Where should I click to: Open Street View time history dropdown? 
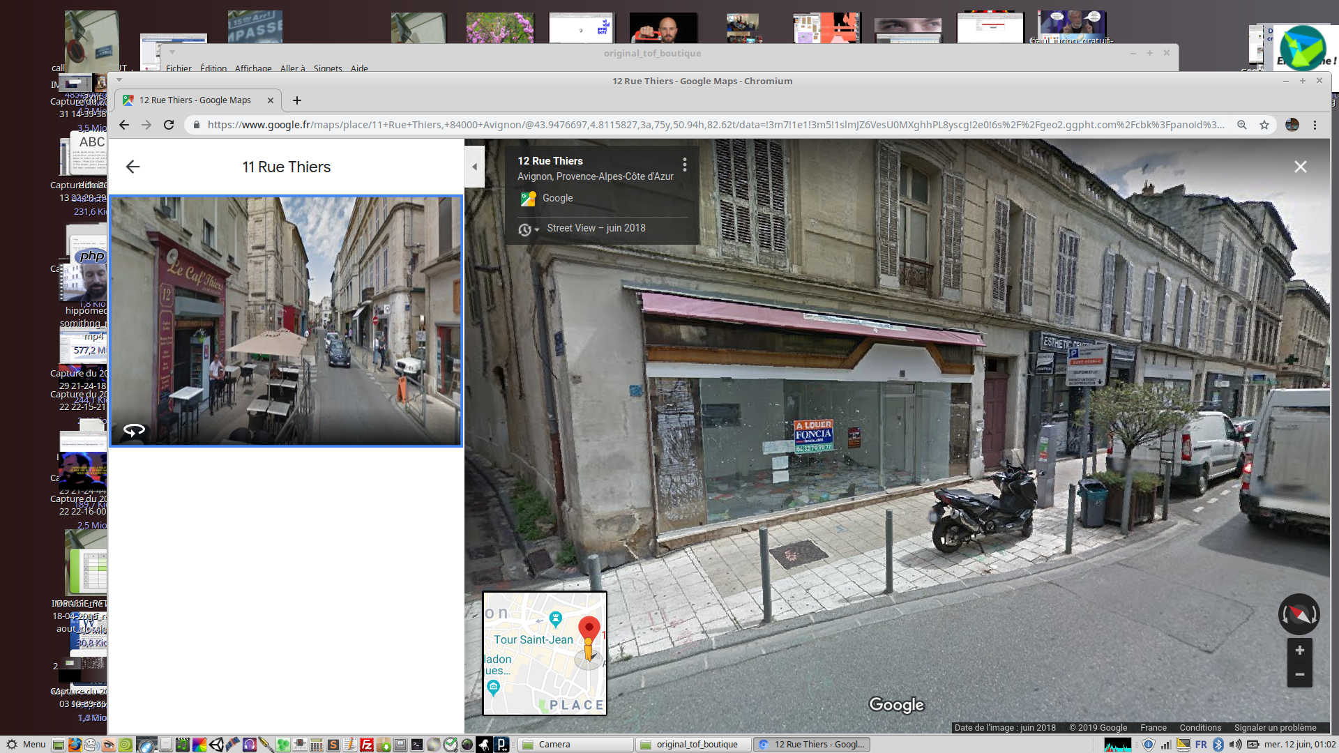pyautogui.click(x=529, y=229)
